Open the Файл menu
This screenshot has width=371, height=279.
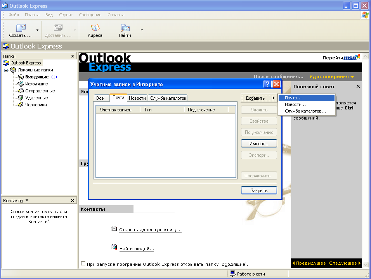[14, 15]
